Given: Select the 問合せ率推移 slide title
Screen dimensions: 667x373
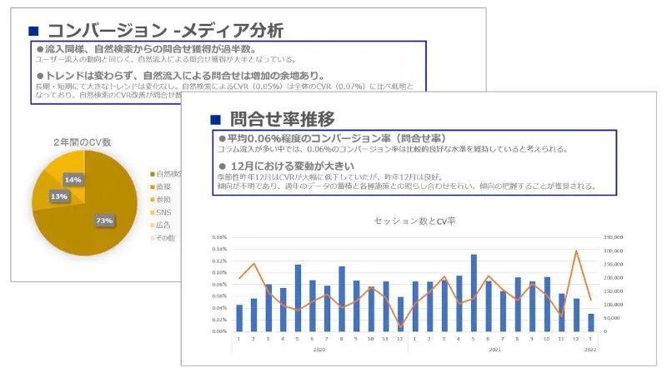Looking at the screenshot, I should [283, 119].
